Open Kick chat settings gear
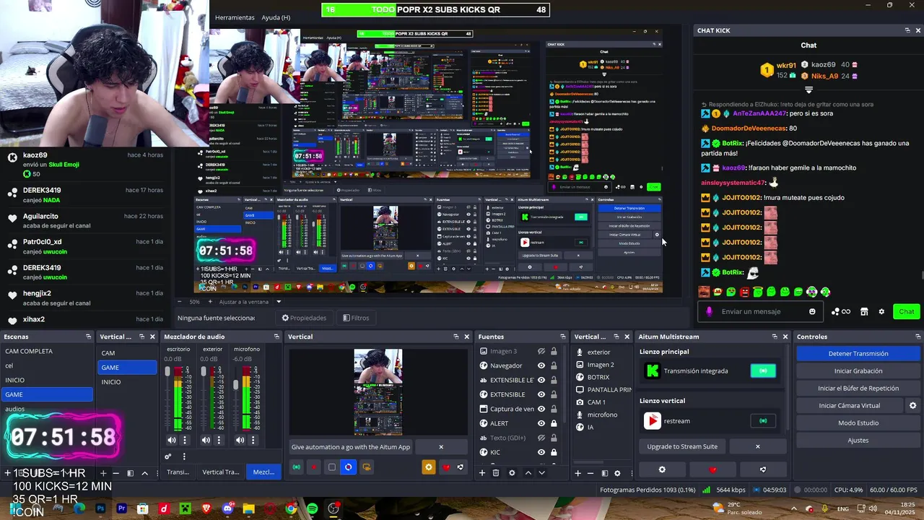924x520 pixels. (881, 311)
